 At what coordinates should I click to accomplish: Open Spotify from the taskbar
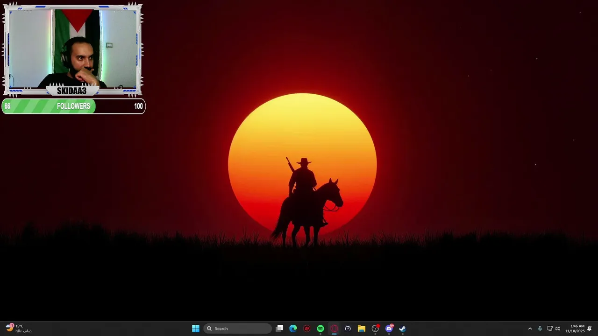pos(320,329)
